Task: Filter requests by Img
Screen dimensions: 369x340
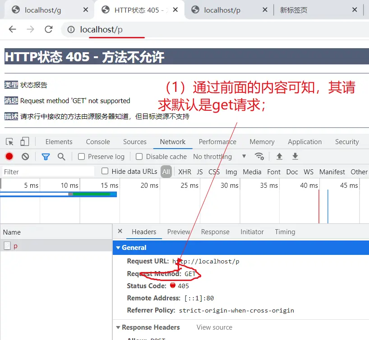Action: click(231, 172)
